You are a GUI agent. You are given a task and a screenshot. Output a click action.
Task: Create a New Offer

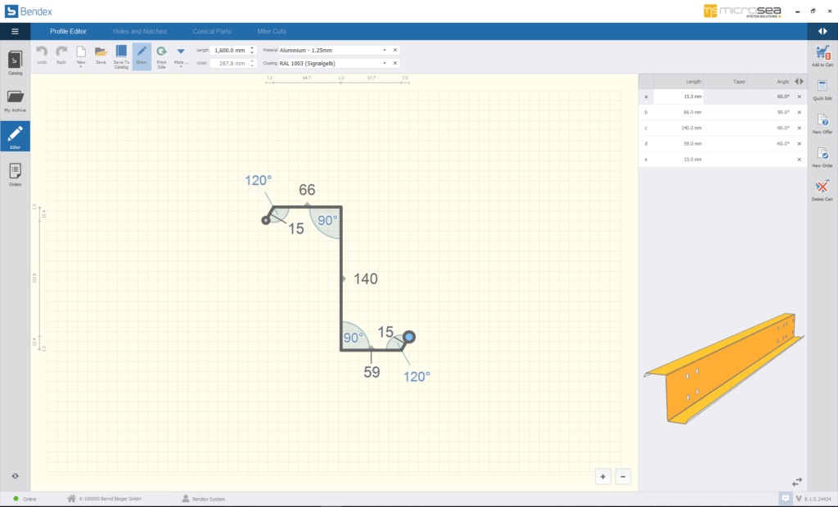[x=822, y=122]
